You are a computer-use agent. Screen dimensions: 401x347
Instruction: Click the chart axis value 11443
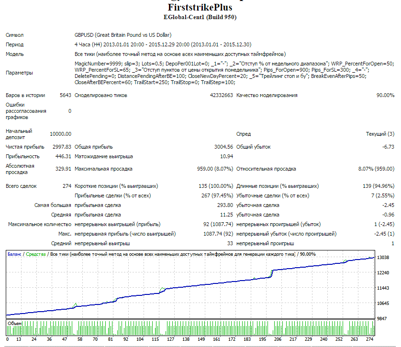click(x=383, y=288)
